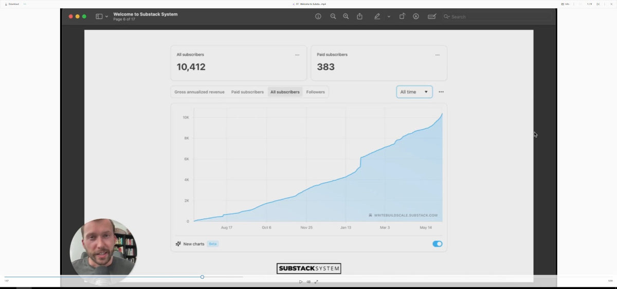This screenshot has width=617, height=289.
Task: Click the 10,412 subscriber count
Action: coord(191,67)
